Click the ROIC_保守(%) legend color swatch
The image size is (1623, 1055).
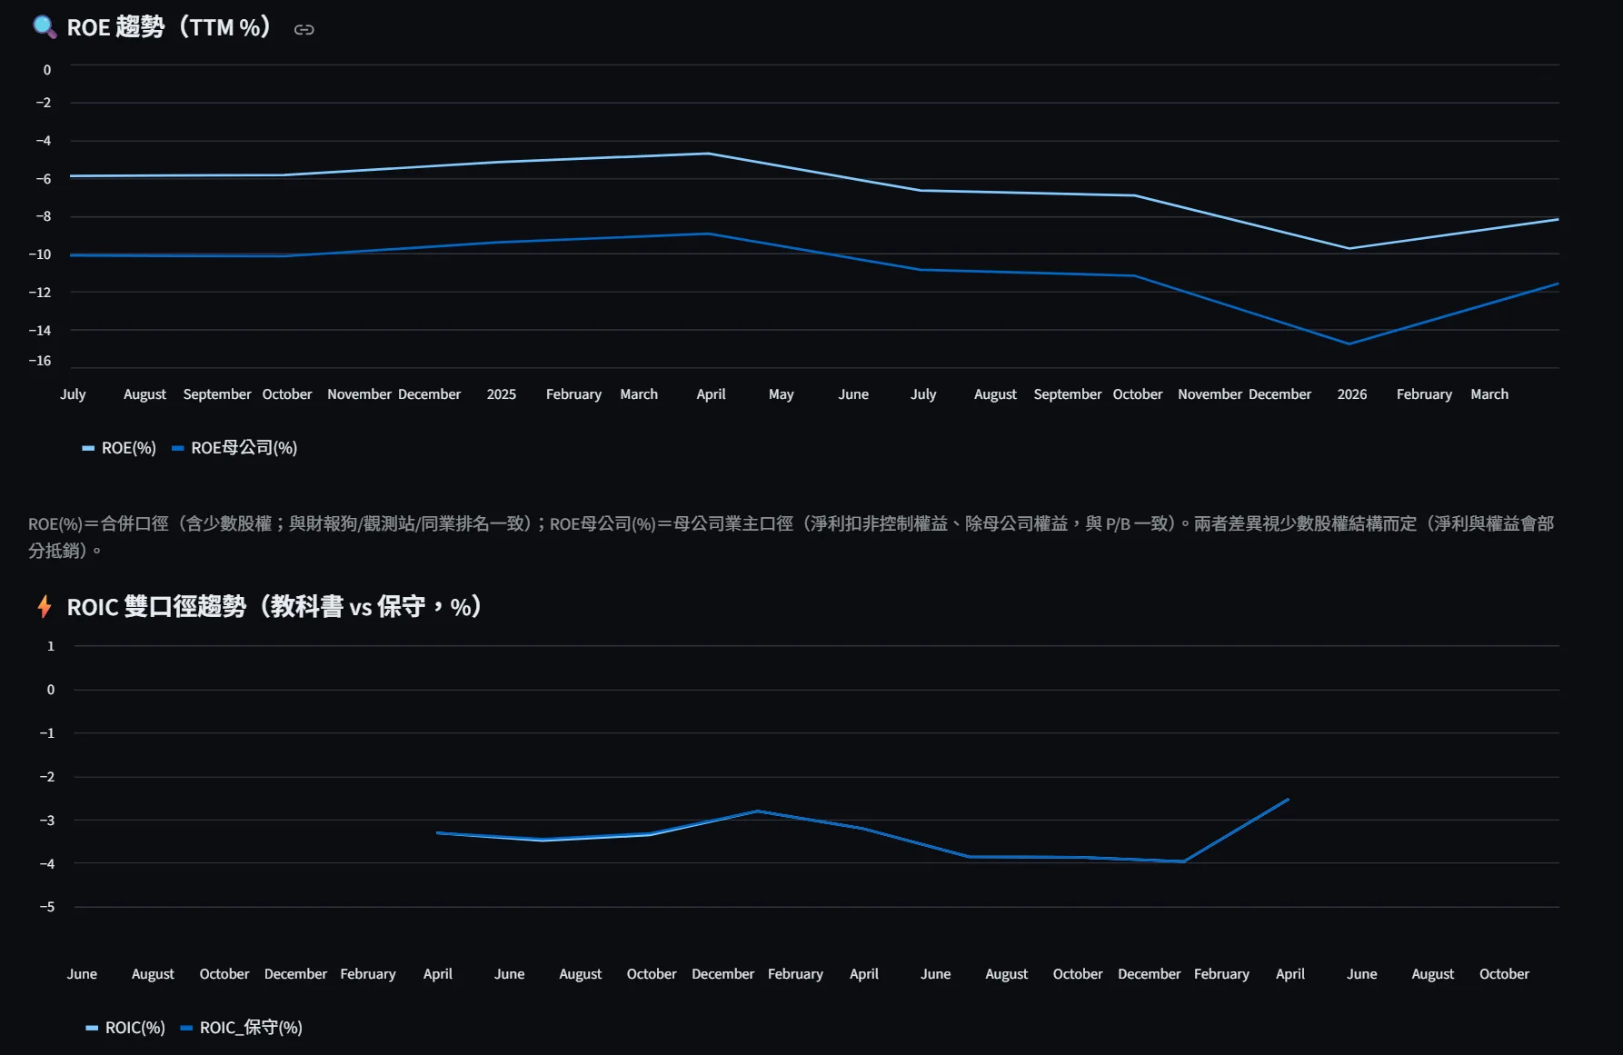tap(186, 1028)
